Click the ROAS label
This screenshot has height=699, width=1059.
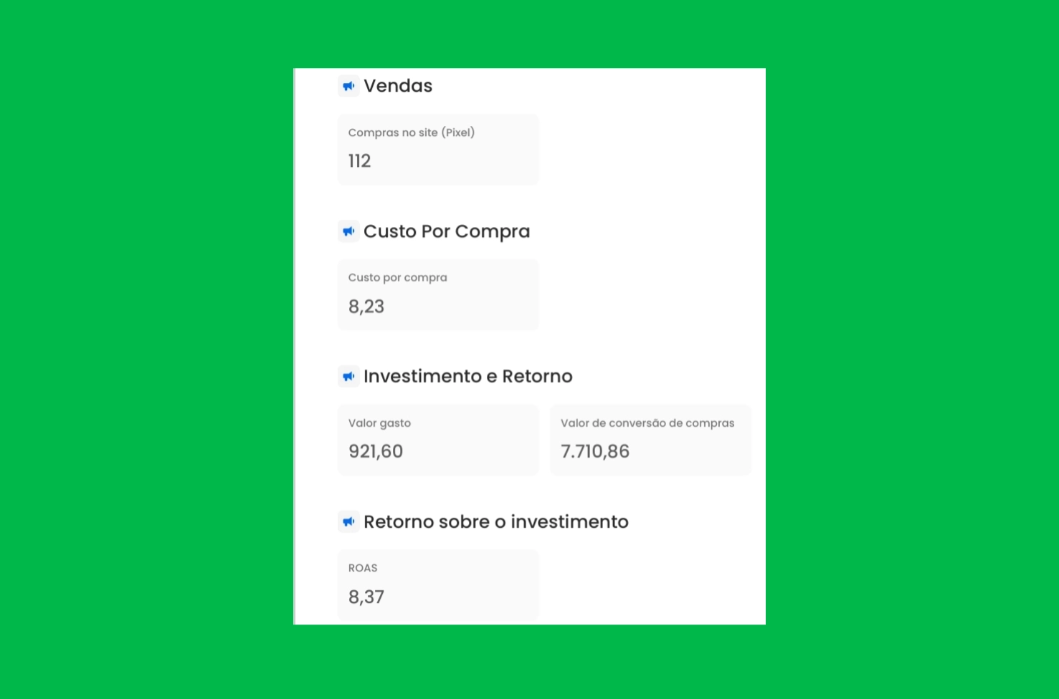(362, 568)
